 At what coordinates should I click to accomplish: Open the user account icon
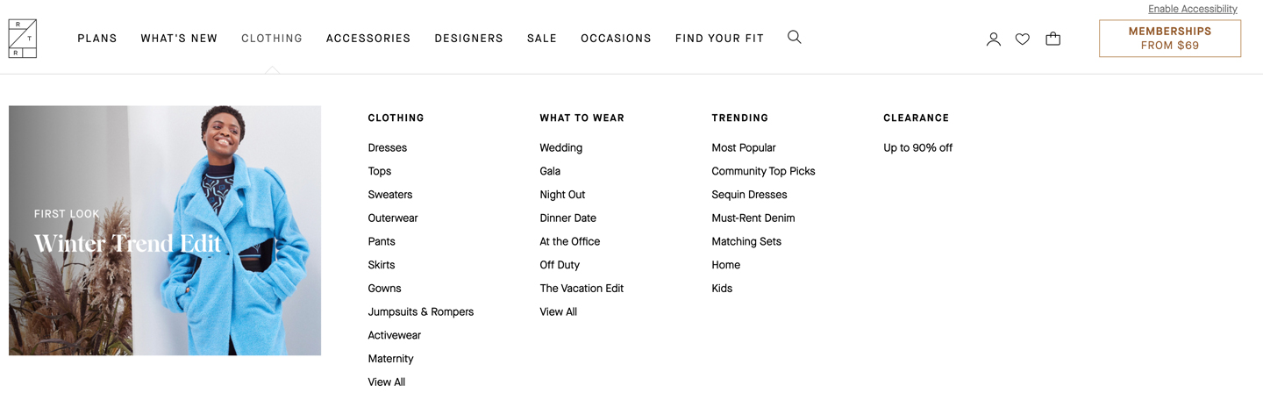993,39
